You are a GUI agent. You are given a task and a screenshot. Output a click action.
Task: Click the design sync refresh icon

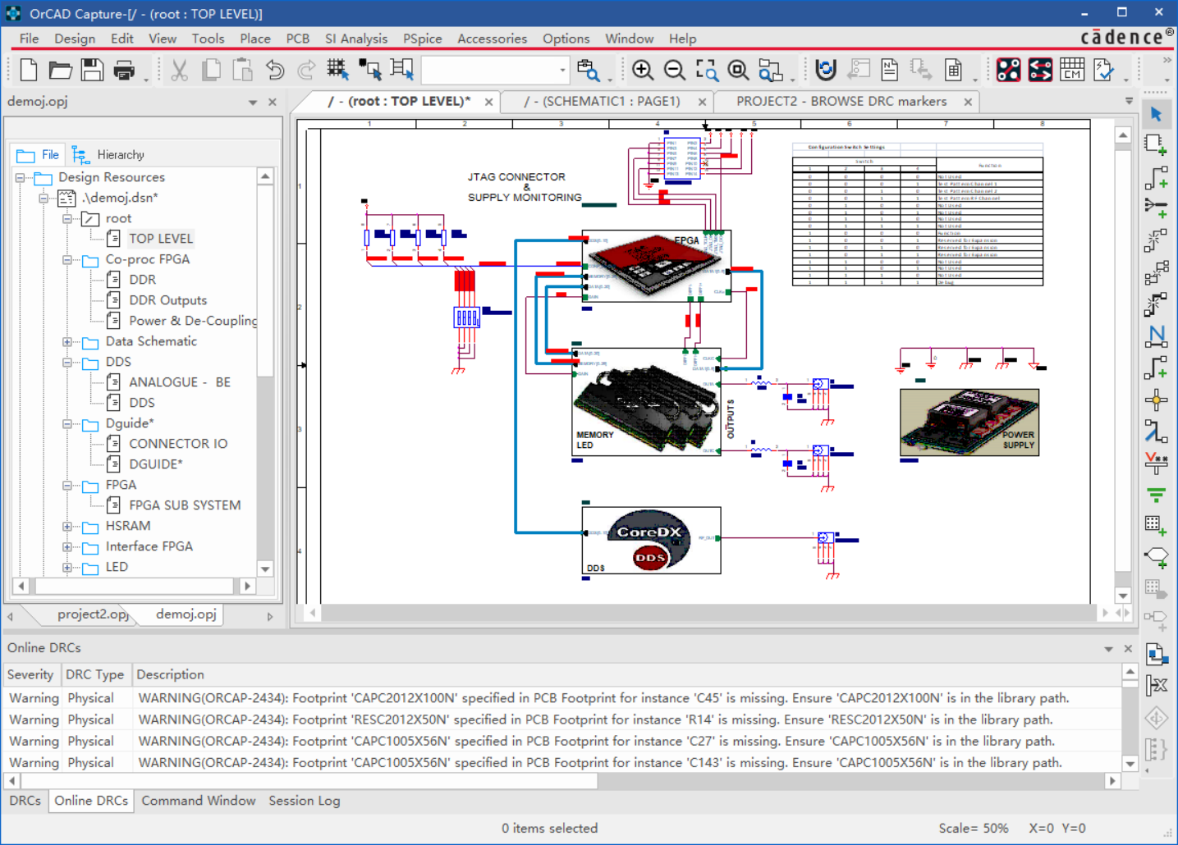826,70
